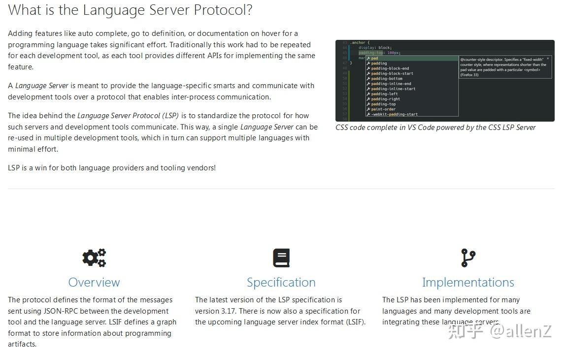
Task: Click the wrench icon beside padding-left
Action: pyautogui.click(x=368, y=94)
